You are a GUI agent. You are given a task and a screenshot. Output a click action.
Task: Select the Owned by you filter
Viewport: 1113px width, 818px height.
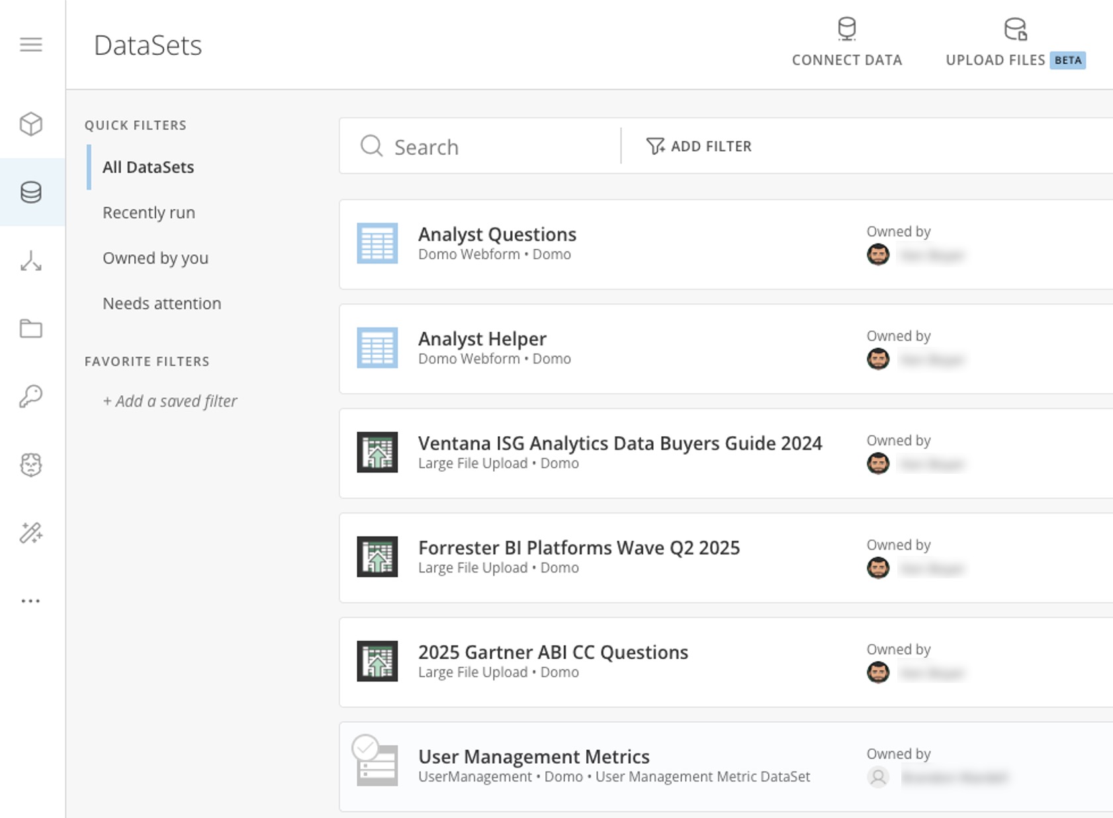(155, 258)
